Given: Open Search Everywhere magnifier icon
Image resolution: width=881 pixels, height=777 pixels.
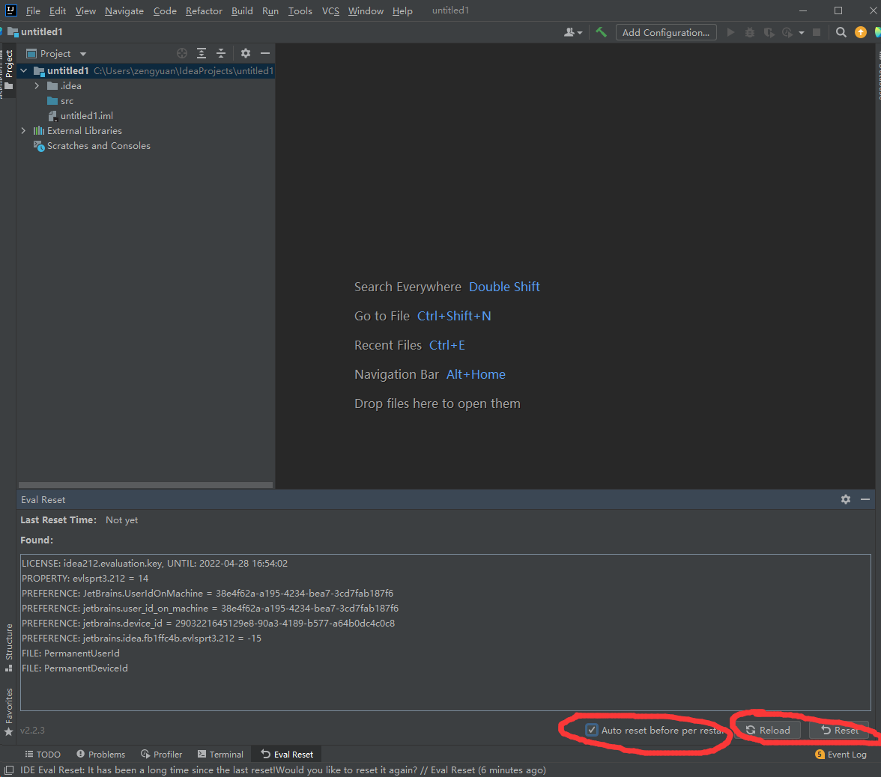Looking at the screenshot, I should [x=841, y=32].
